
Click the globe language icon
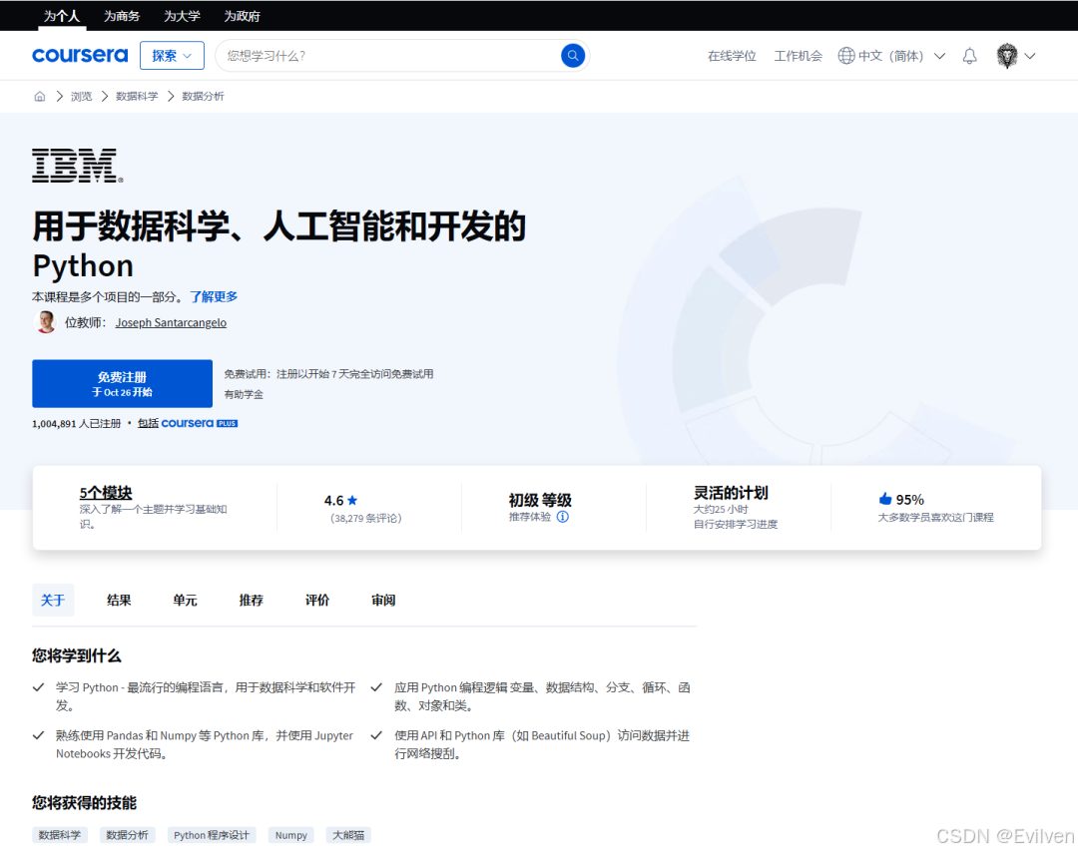845,56
